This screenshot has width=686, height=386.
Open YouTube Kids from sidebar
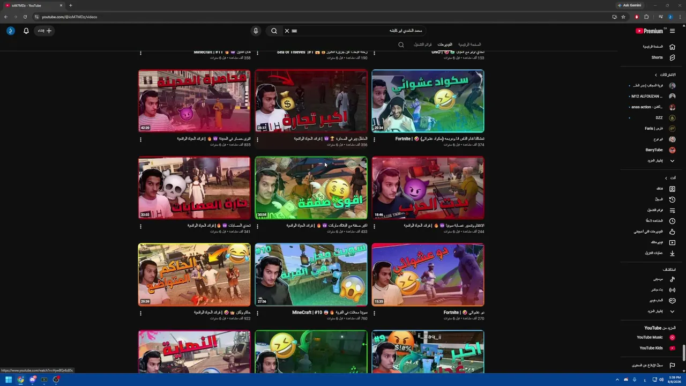(x=657, y=348)
